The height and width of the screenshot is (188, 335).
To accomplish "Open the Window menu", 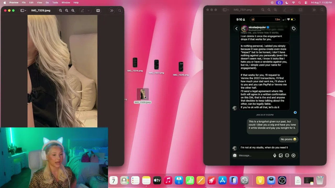I will coord(66,3).
